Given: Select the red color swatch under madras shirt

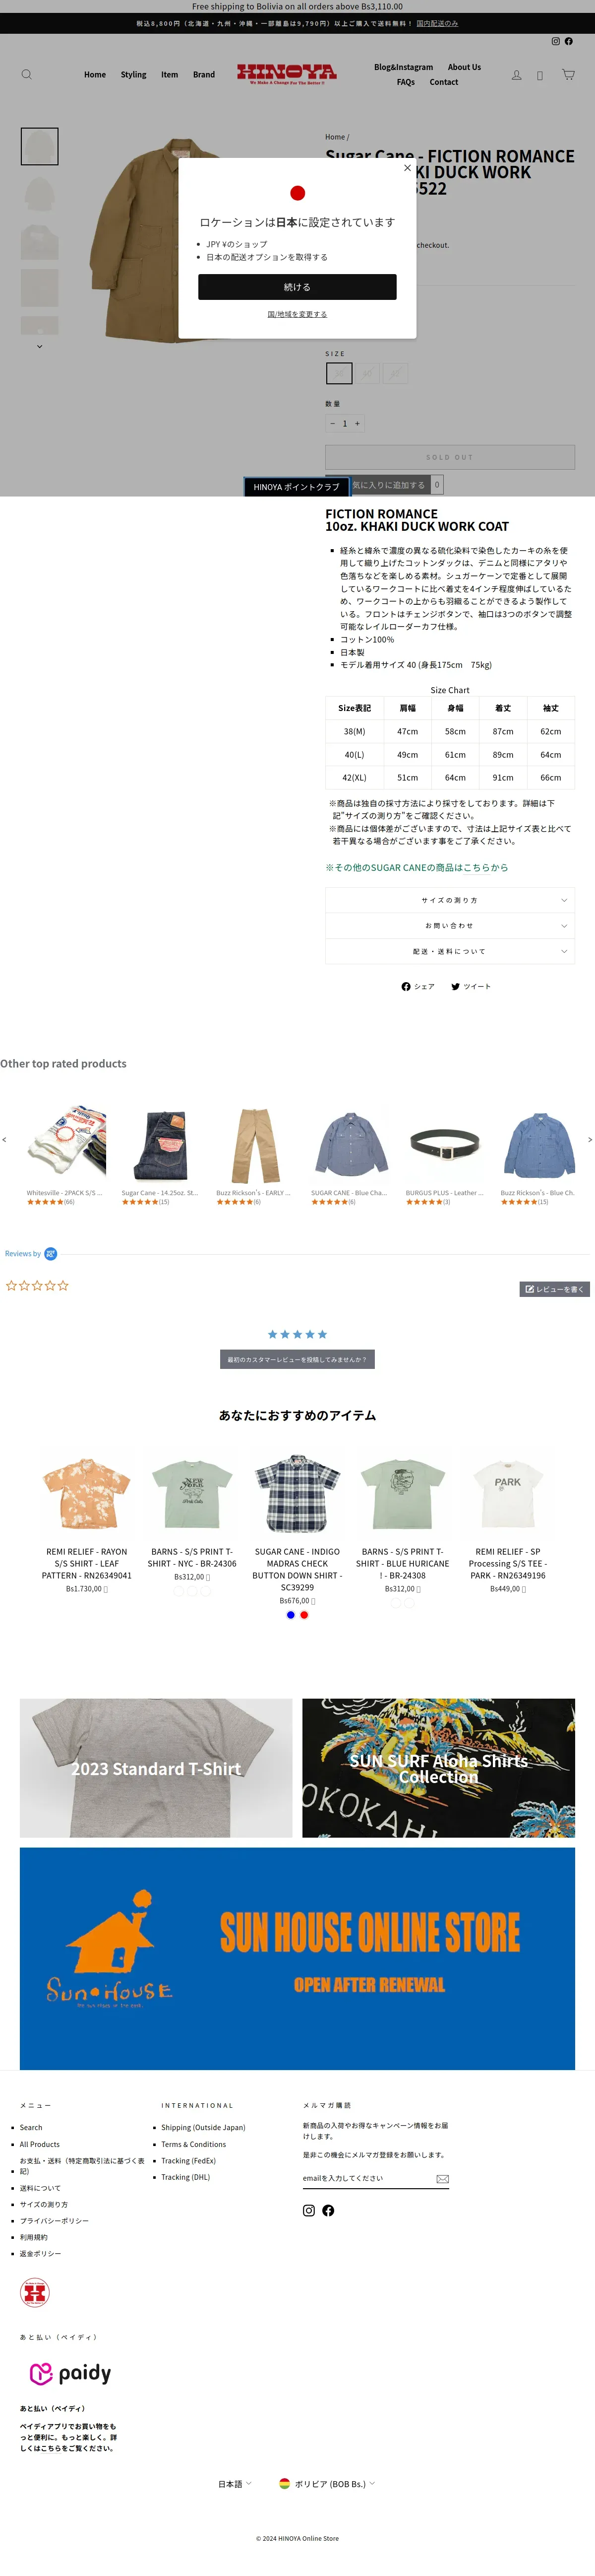Looking at the screenshot, I should tap(304, 1614).
